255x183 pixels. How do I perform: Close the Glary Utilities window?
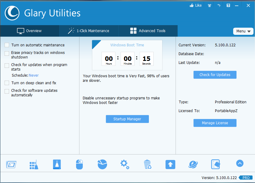pos(248,5)
